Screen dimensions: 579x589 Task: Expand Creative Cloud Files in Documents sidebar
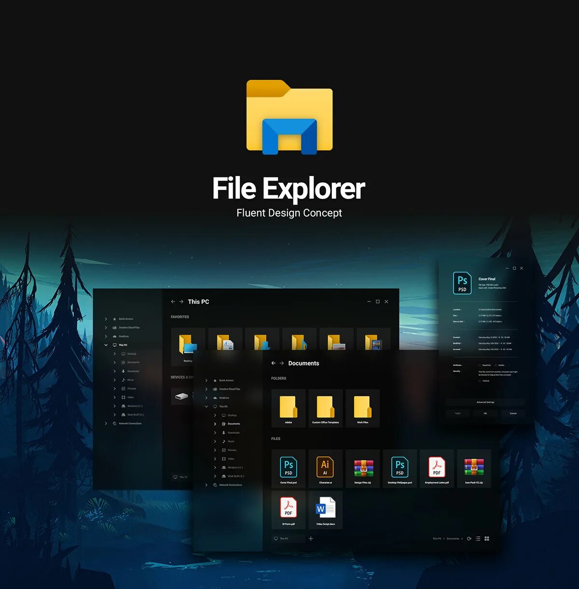(x=207, y=389)
